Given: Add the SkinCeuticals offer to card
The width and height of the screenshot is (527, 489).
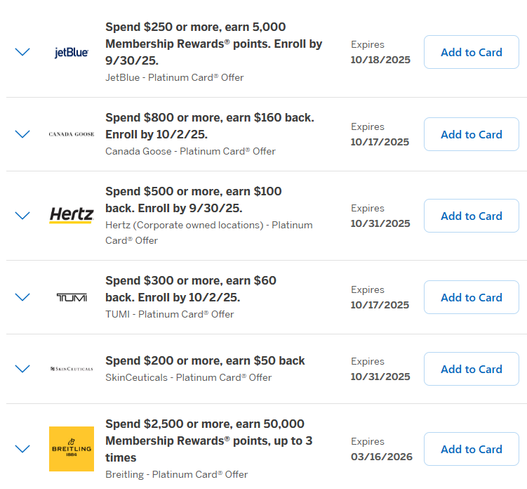Looking at the screenshot, I should (x=471, y=369).
